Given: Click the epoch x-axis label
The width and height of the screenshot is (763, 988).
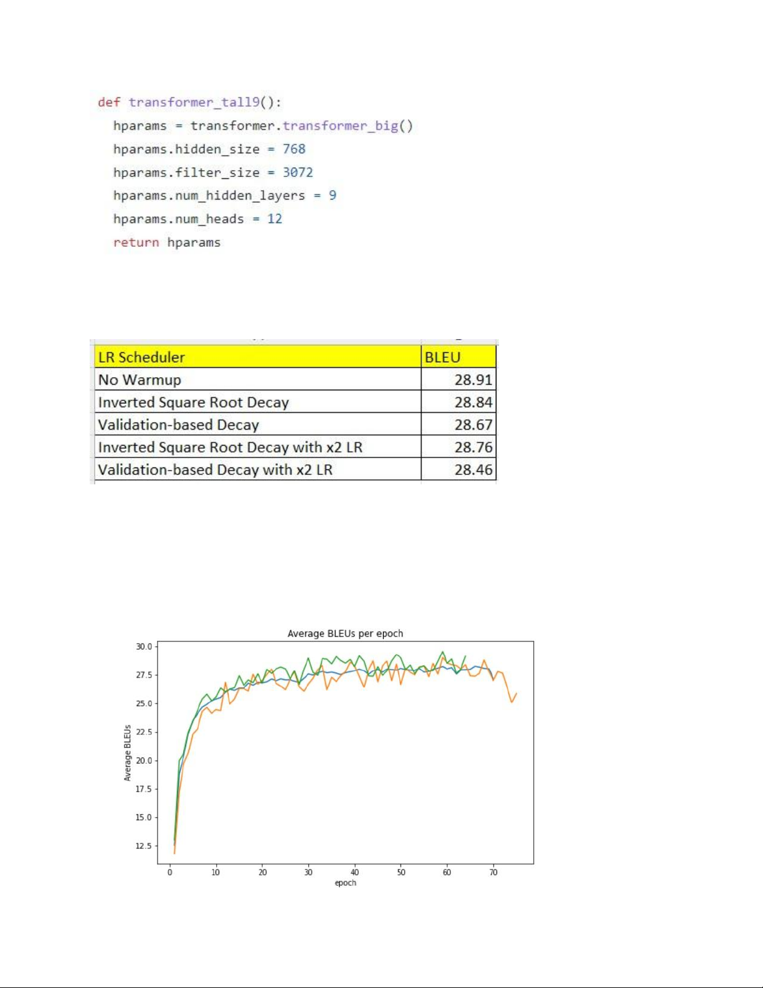Looking at the screenshot, I should (x=345, y=883).
